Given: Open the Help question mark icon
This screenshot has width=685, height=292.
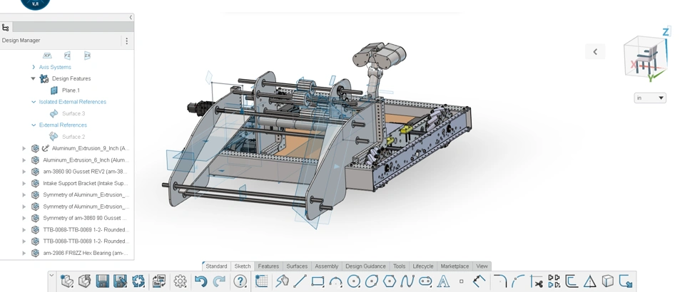Looking at the screenshot, I should coord(240,281).
